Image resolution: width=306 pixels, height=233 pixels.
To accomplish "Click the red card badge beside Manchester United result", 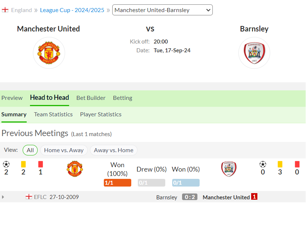I will click(x=254, y=196).
